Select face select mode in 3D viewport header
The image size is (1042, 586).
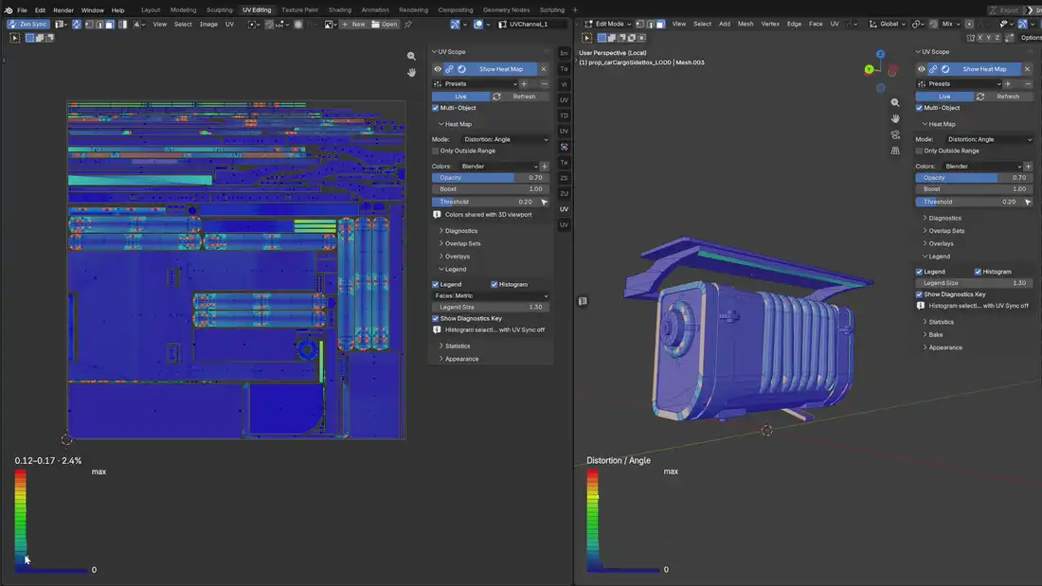pos(660,24)
